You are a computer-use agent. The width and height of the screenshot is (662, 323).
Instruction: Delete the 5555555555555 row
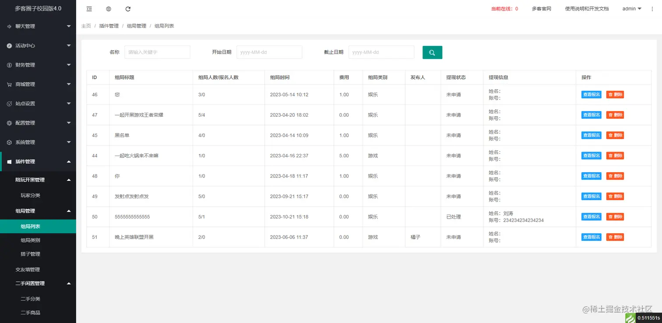pyautogui.click(x=615, y=216)
